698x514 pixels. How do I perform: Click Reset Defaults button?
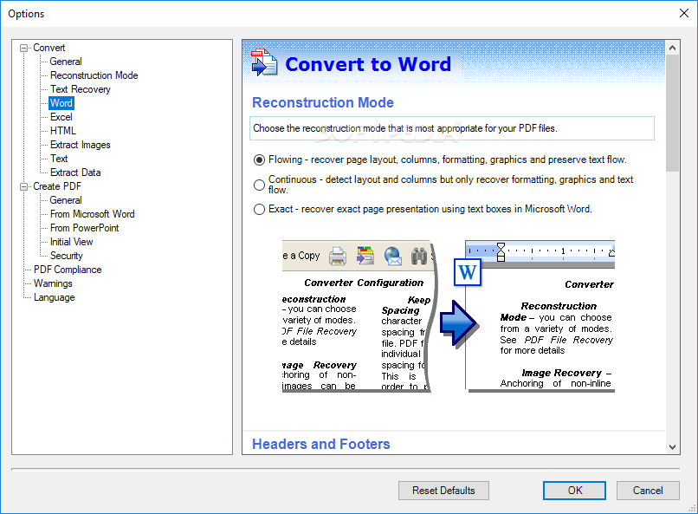click(x=443, y=491)
